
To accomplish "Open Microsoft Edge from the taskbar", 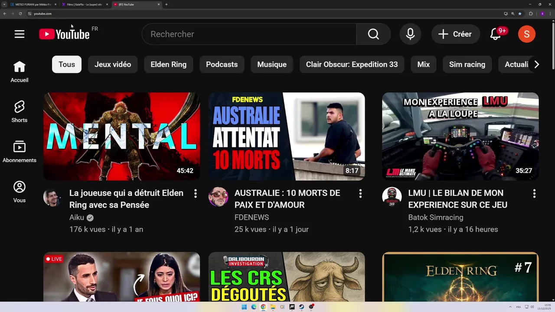I will (x=254, y=307).
